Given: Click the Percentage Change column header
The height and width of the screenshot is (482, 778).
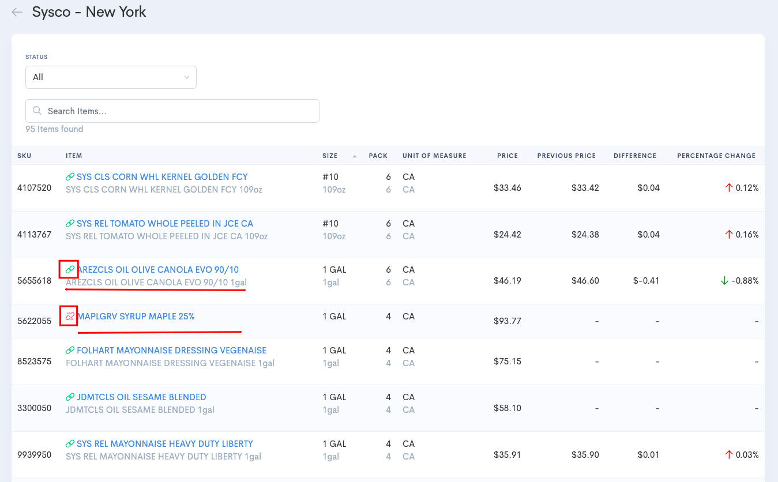Looking at the screenshot, I should (x=716, y=156).
